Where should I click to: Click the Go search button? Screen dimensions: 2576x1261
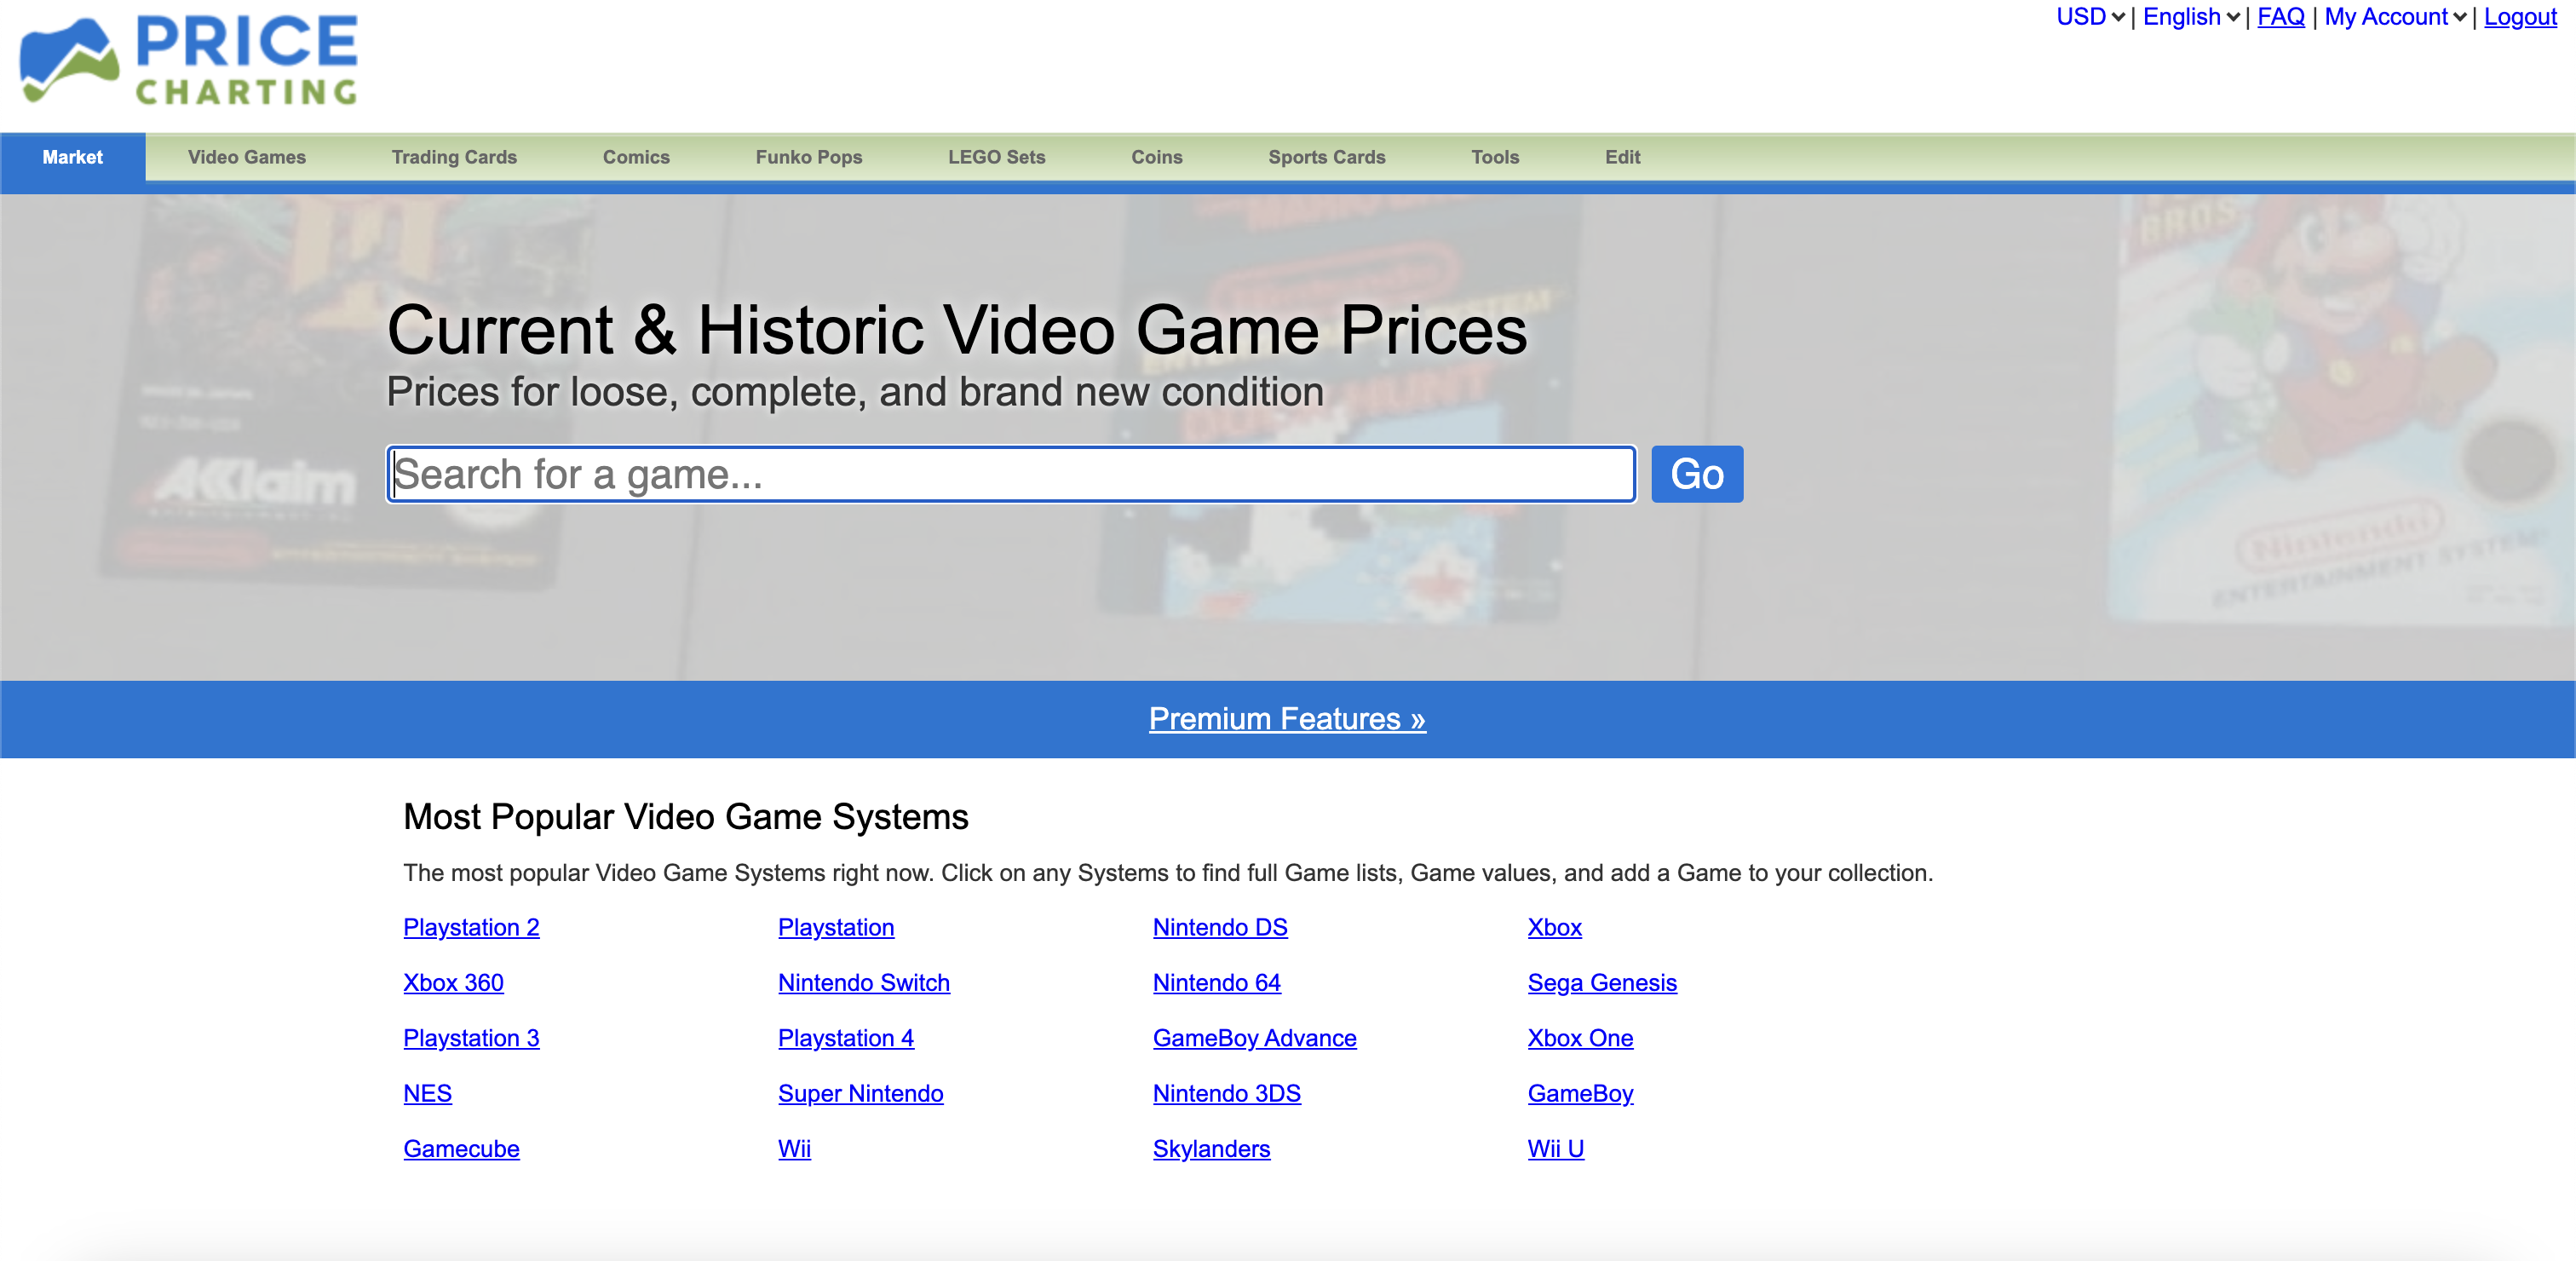(x=1697, y=474)
